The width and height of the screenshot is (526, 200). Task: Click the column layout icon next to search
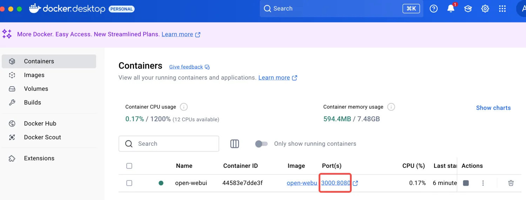235,144
